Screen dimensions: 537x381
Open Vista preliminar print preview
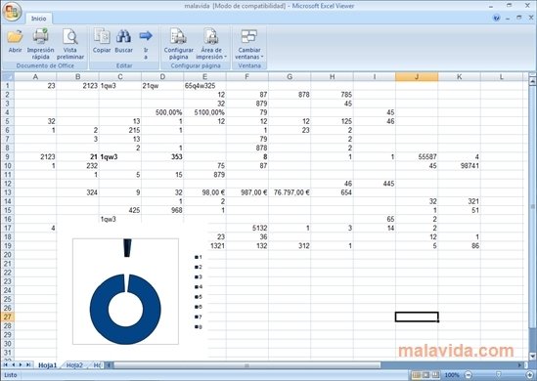coord(70,36)
